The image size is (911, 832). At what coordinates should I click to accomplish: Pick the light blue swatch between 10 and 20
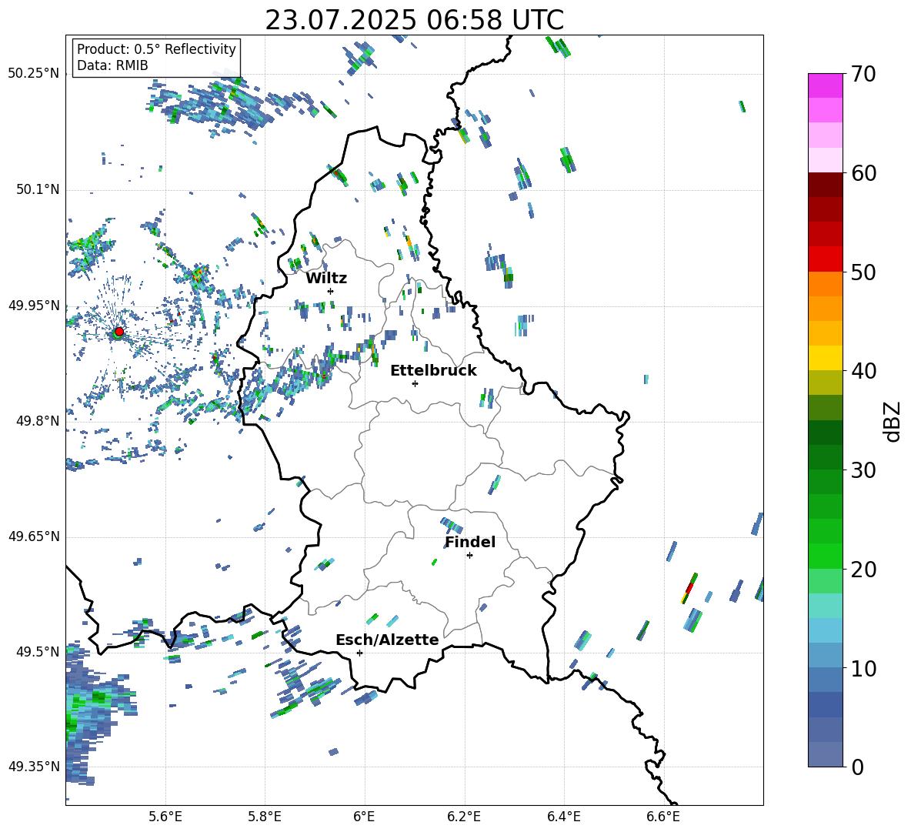826,630
